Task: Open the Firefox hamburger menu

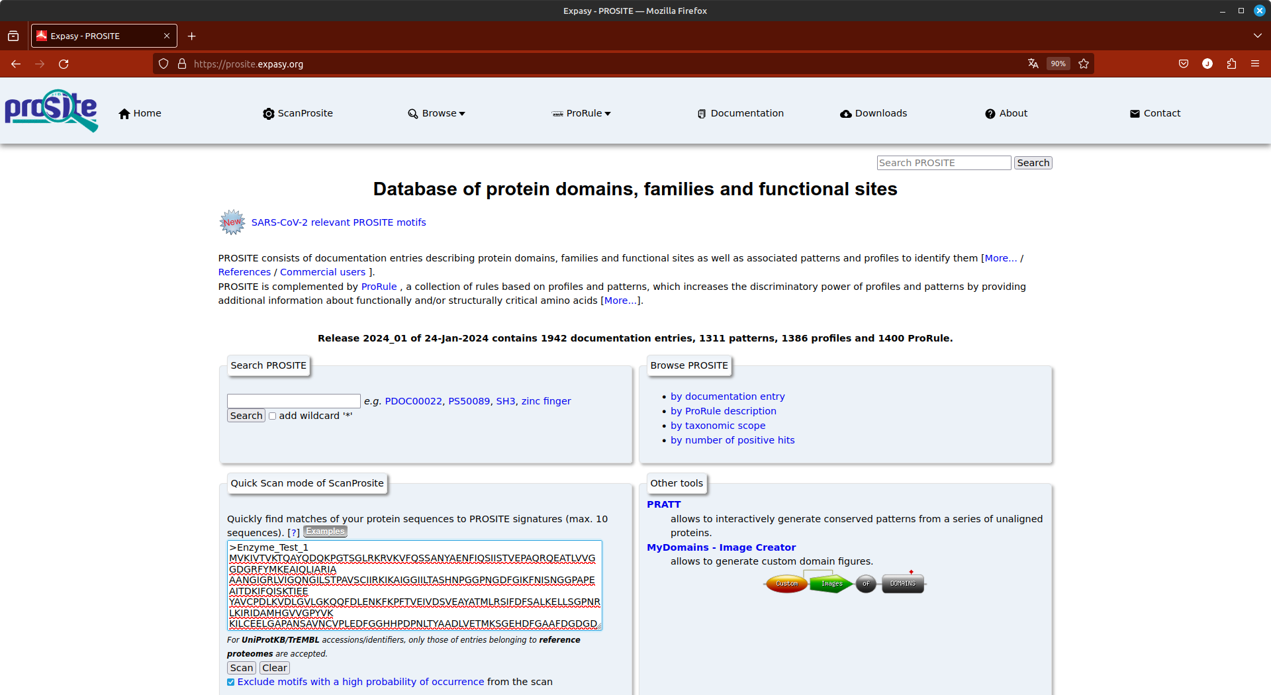Action: point(1255,64)
